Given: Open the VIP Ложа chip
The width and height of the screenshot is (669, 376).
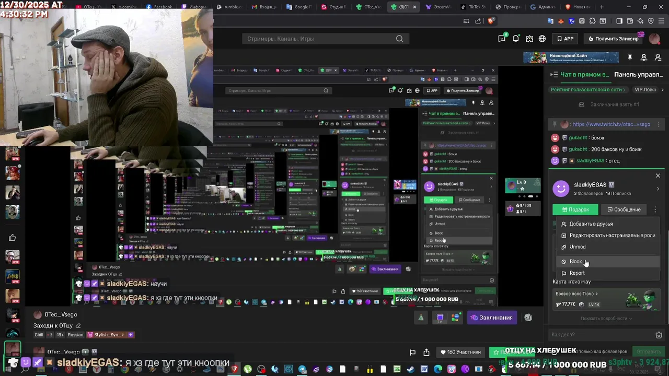Looking at the screenshot, I should (x=645, y=89).
